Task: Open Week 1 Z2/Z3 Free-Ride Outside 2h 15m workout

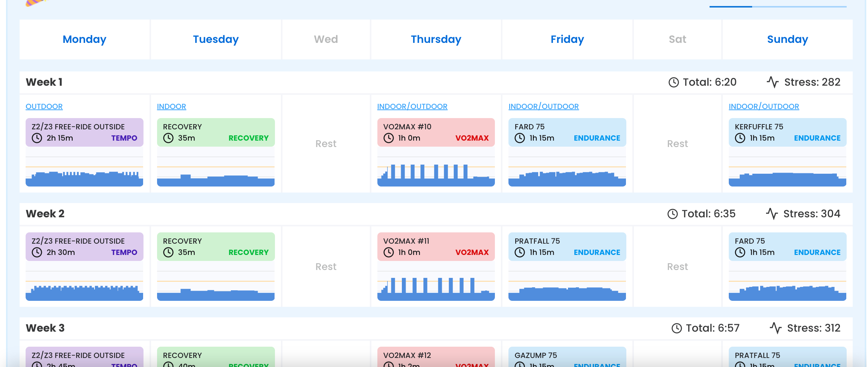Action: 84,132
